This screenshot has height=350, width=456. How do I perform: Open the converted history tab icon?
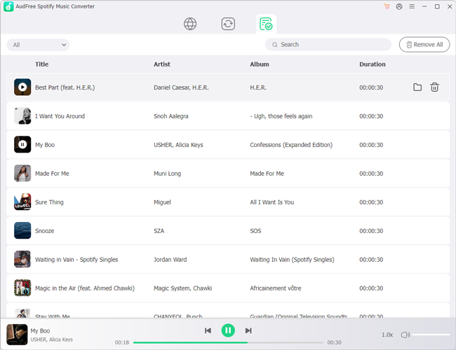266,24
